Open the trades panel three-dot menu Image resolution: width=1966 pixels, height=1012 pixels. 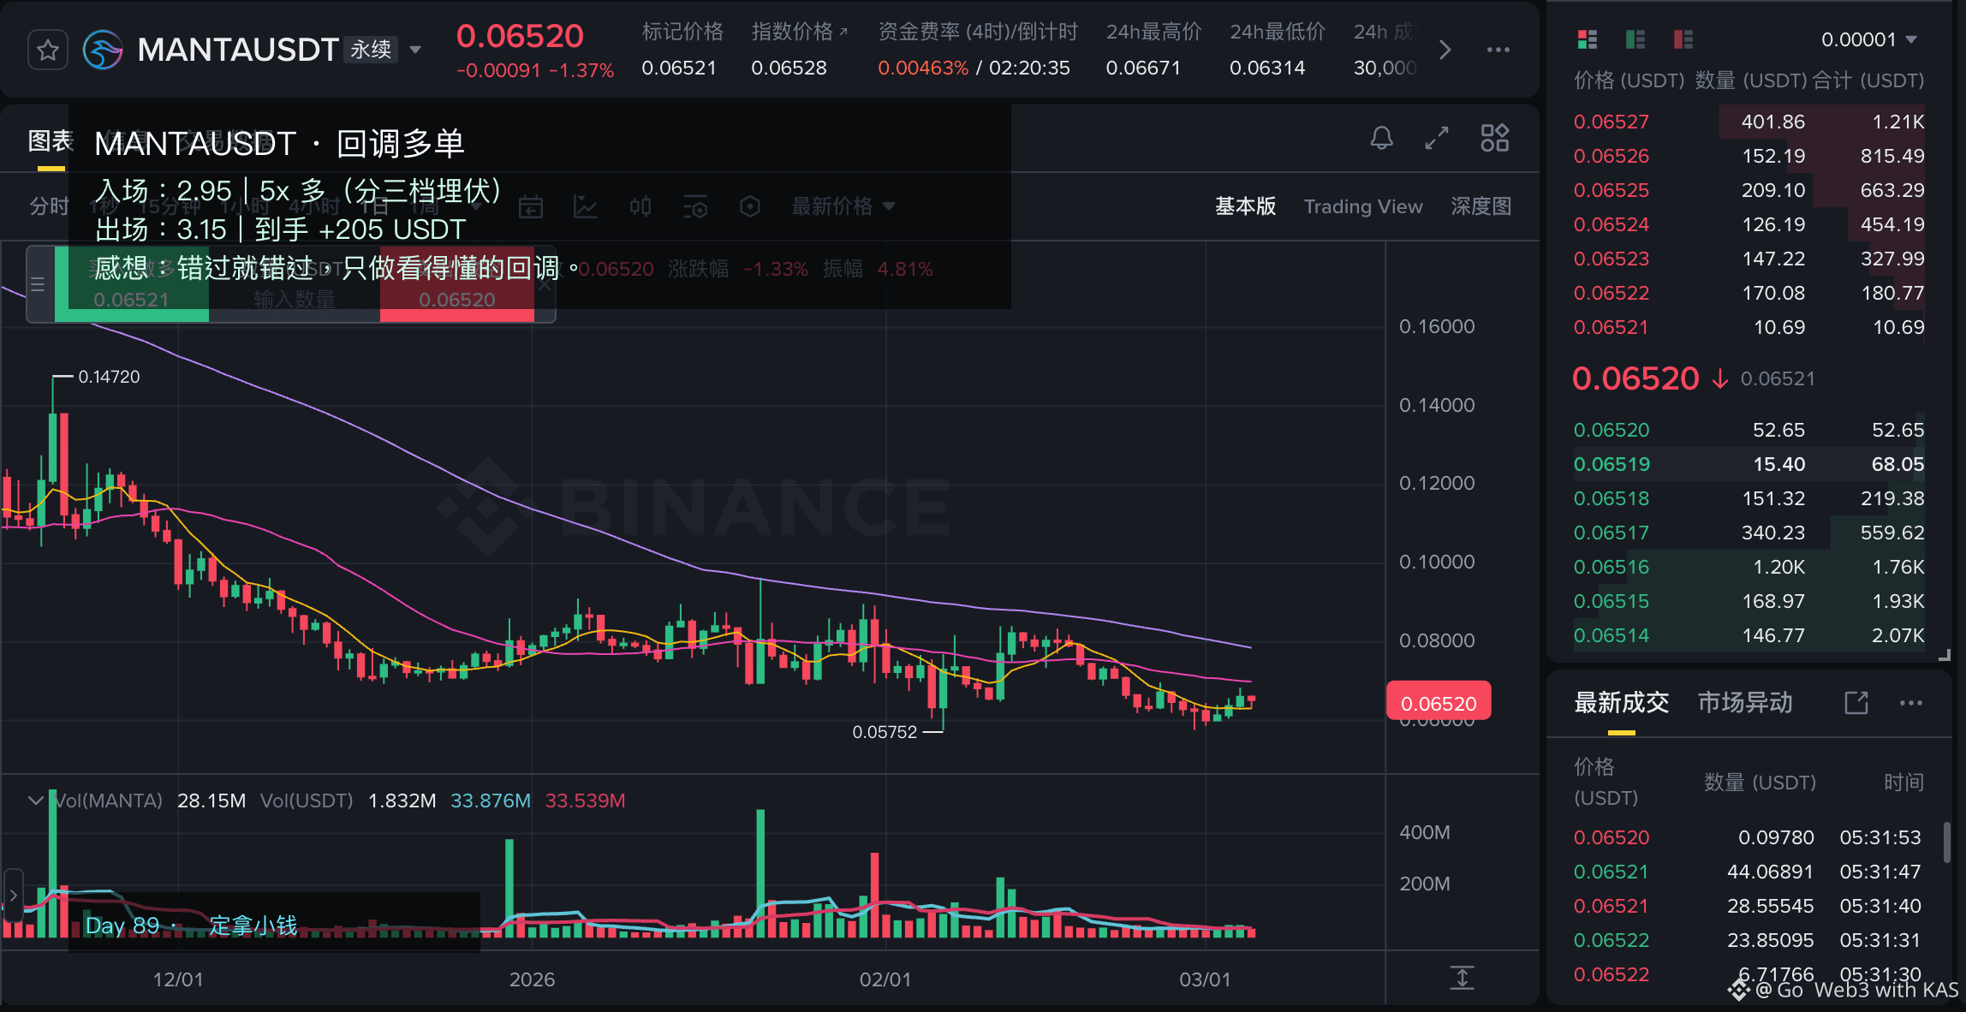pos(1911,703)
